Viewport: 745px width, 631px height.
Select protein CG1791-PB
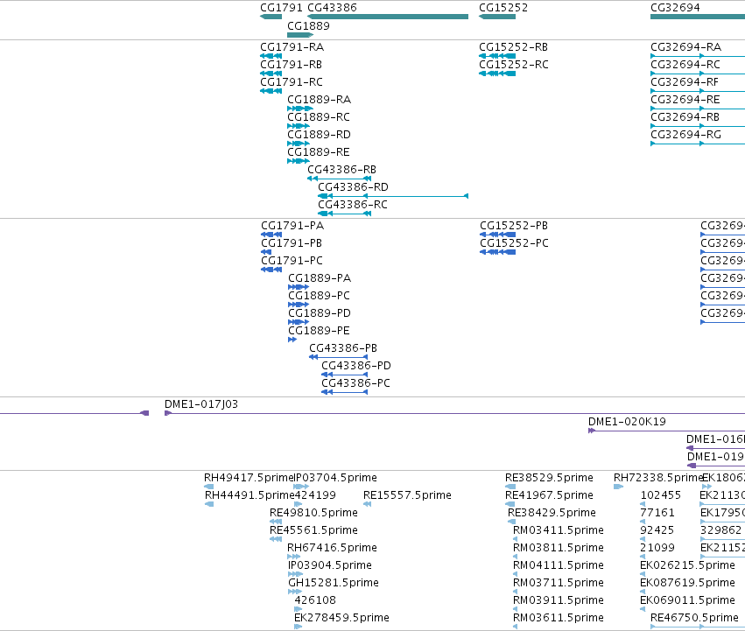pyautogui.click(x=292, y=243)
